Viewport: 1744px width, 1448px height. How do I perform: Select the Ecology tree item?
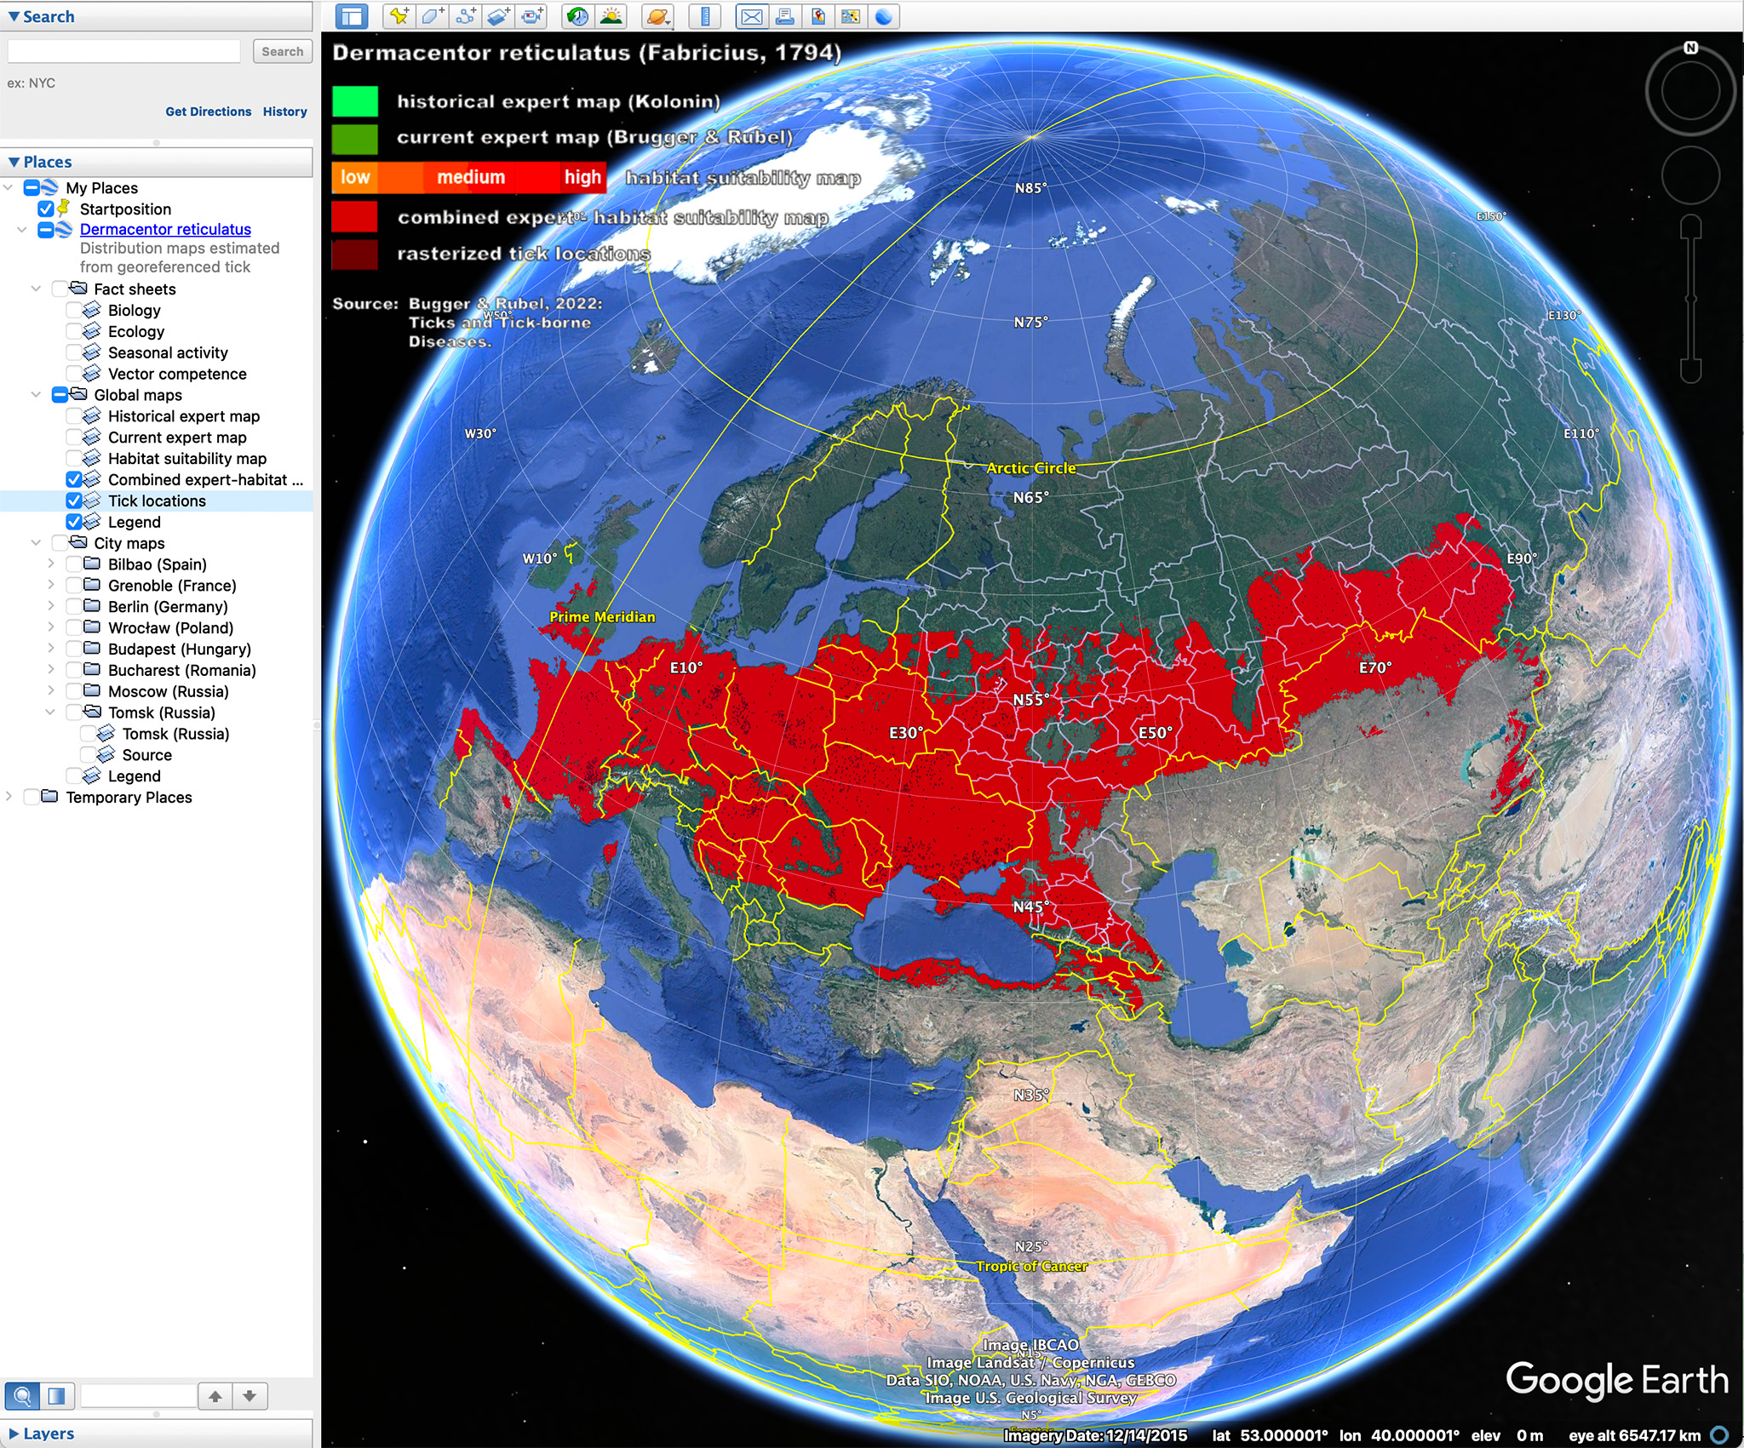136,331
